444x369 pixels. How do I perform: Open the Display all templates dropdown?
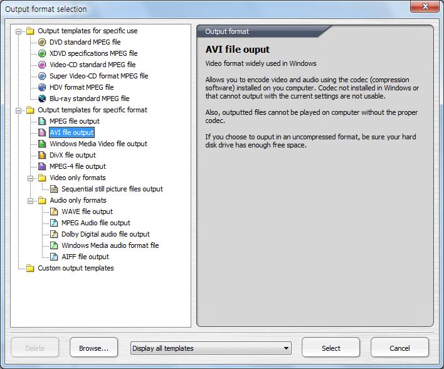[211, 348]
